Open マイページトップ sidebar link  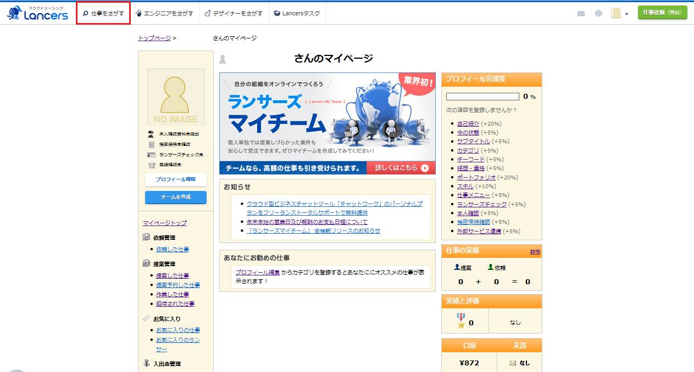[x=165, y=223]
